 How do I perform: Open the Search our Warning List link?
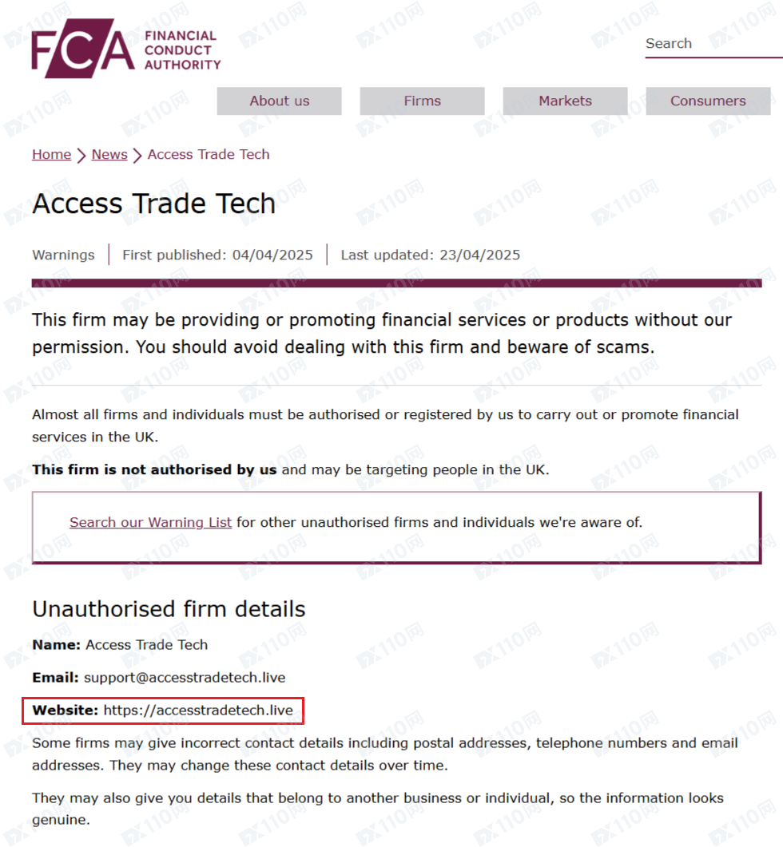tap(150, 522)
